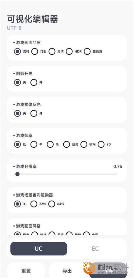Select 64位 color renderer option
This screenshot has width=134, height=278.
point(52,204)
